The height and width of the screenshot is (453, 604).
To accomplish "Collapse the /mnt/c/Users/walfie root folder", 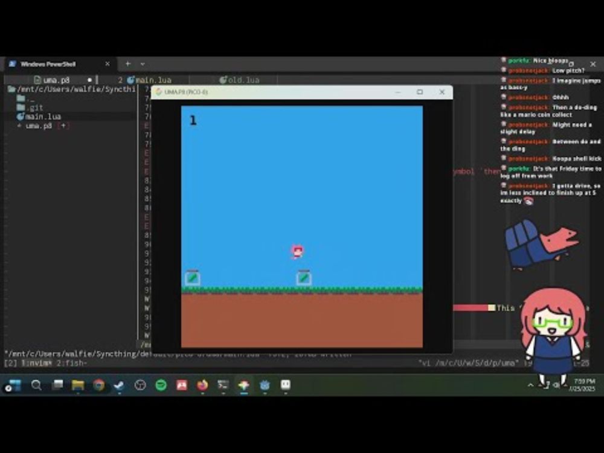I will 72,89.
